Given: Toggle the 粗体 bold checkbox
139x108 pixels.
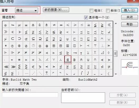Looking at the screenshot, I should pos(92,11).
